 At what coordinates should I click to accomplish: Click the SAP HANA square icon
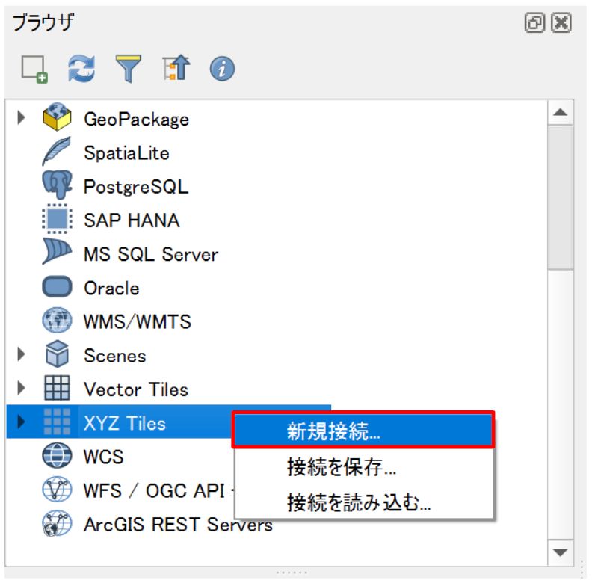[57, 219]
